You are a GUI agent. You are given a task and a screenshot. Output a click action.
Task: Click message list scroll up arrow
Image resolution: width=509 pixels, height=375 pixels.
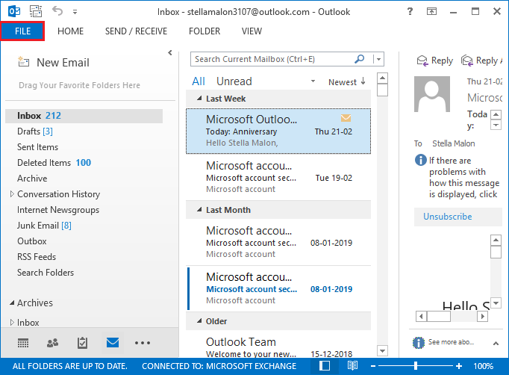coord(382,78)
